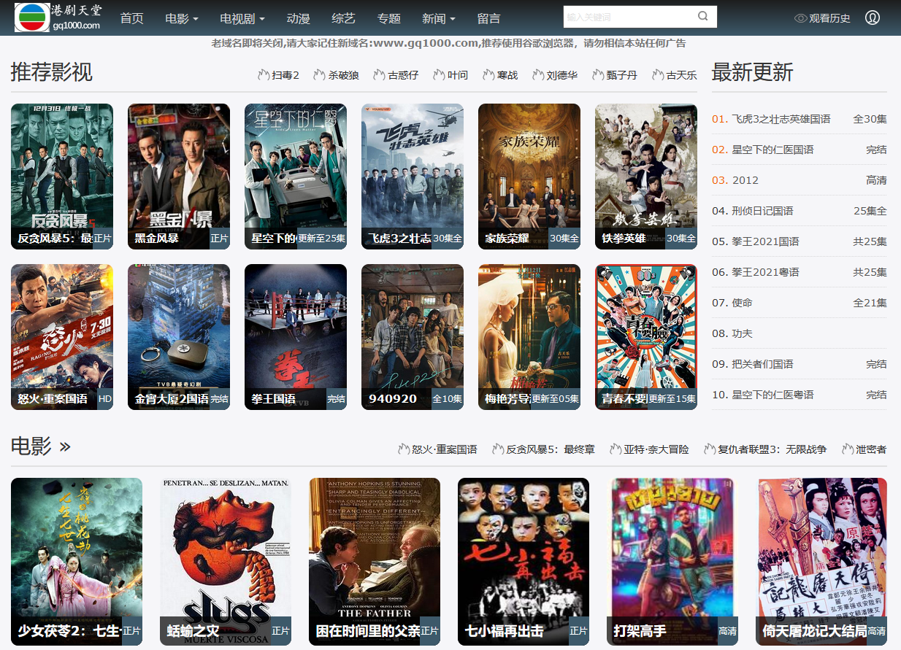Expand the 电影 dropdown in the navbar
Viewport: 901px width, 650px height.
tap(182, 18)
